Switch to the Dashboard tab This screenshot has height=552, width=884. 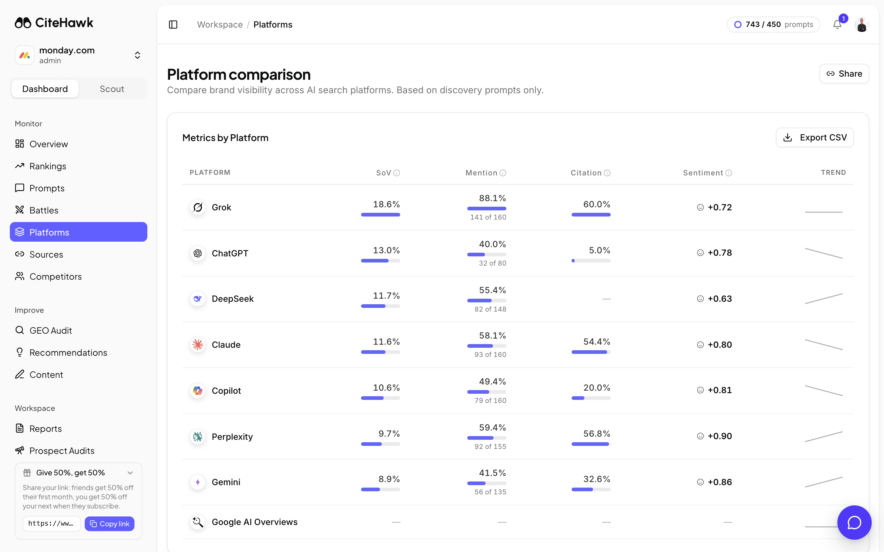click(45, 89)
